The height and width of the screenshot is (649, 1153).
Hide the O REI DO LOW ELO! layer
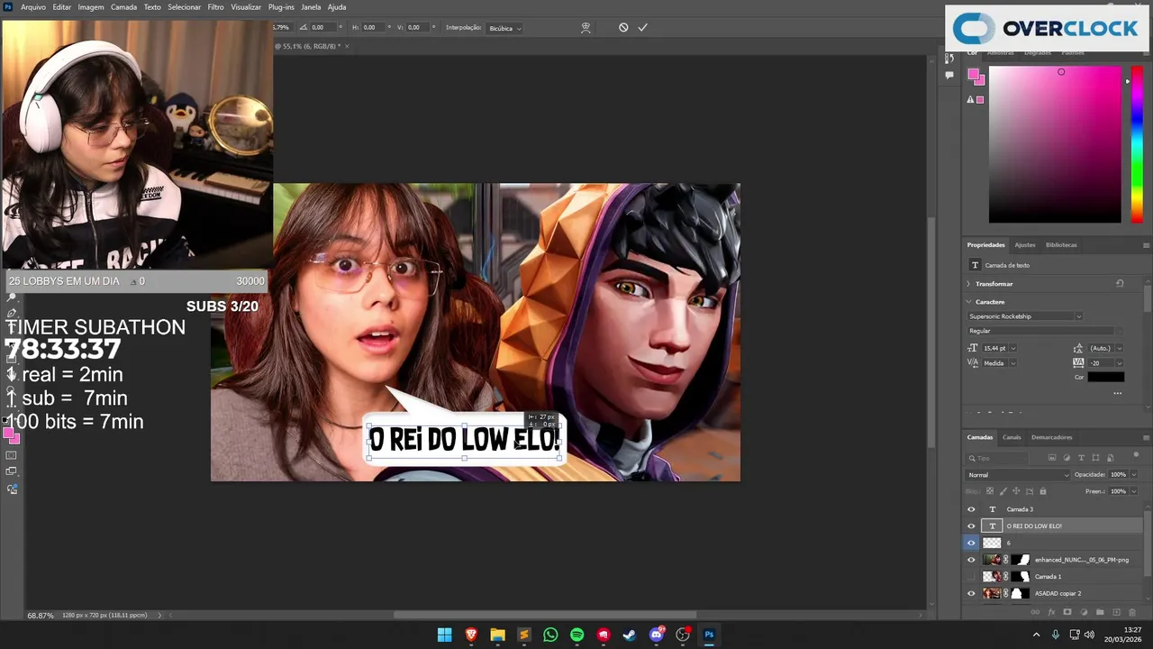(x=971, y=526)
